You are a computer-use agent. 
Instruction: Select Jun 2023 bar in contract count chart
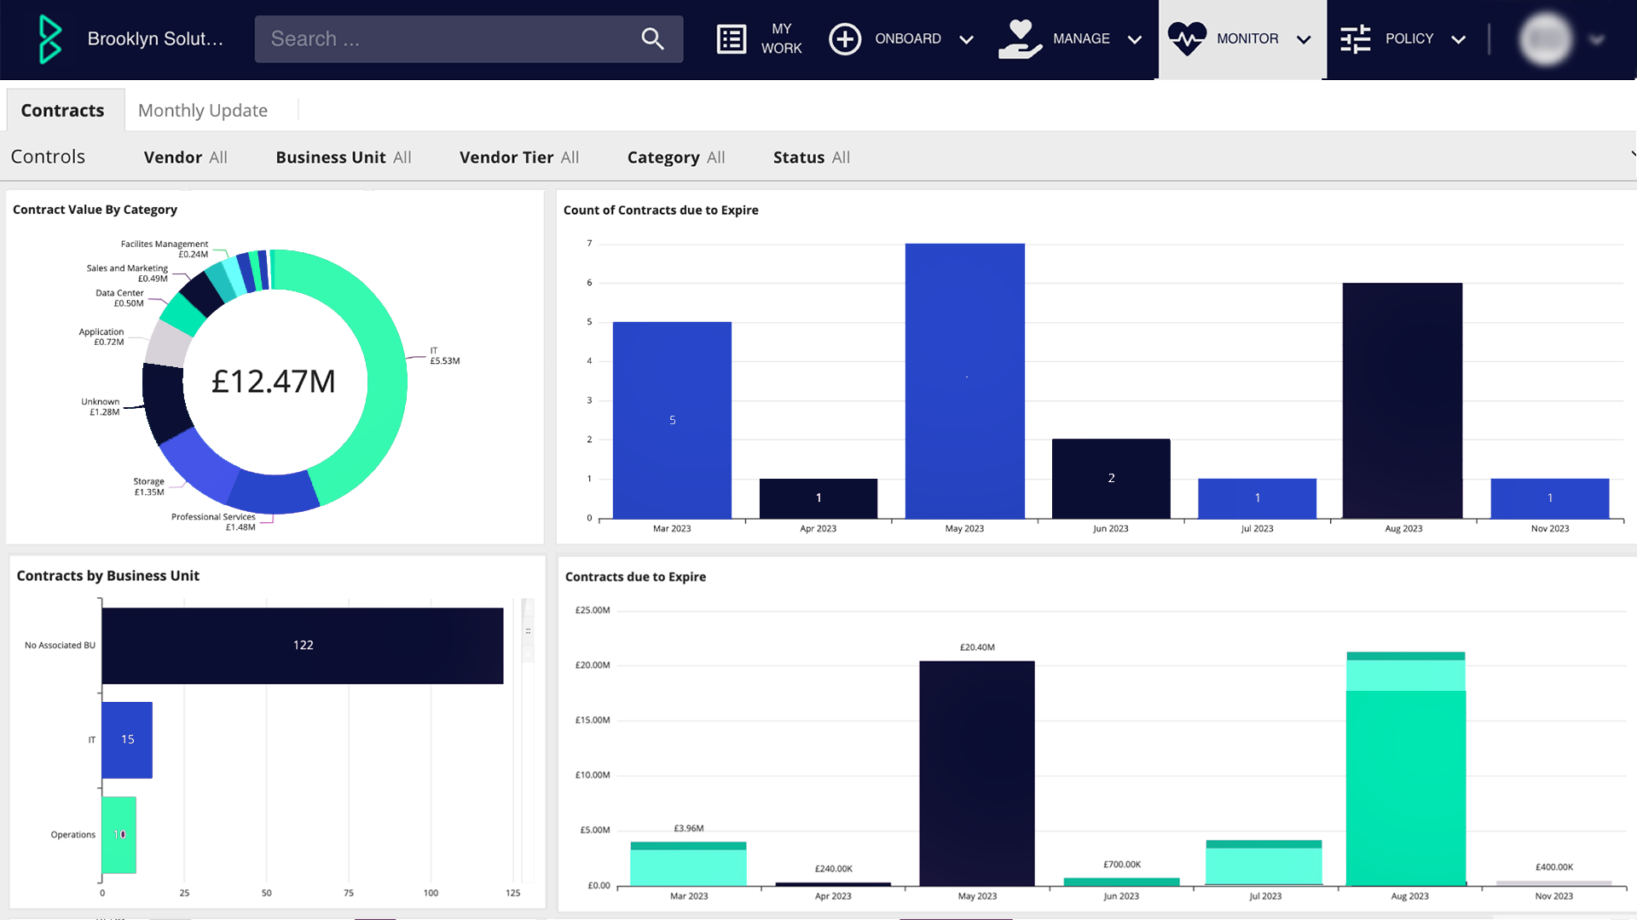point(1111,479)
